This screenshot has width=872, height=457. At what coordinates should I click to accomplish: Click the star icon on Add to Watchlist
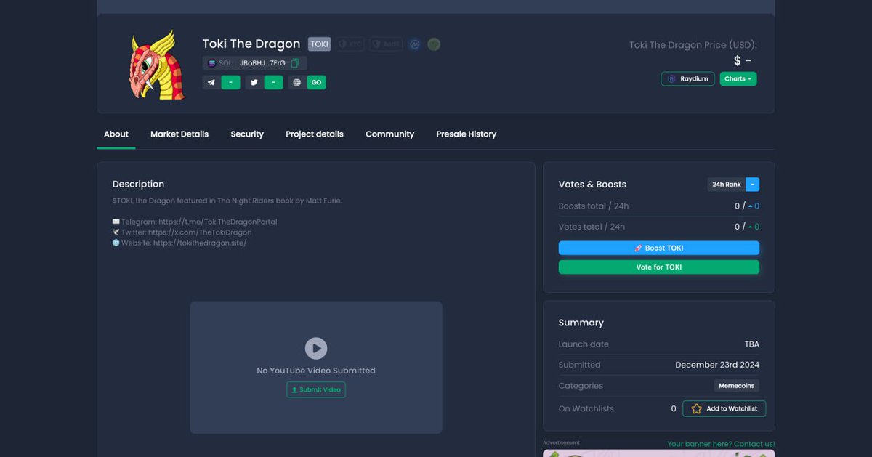[696, 408]
